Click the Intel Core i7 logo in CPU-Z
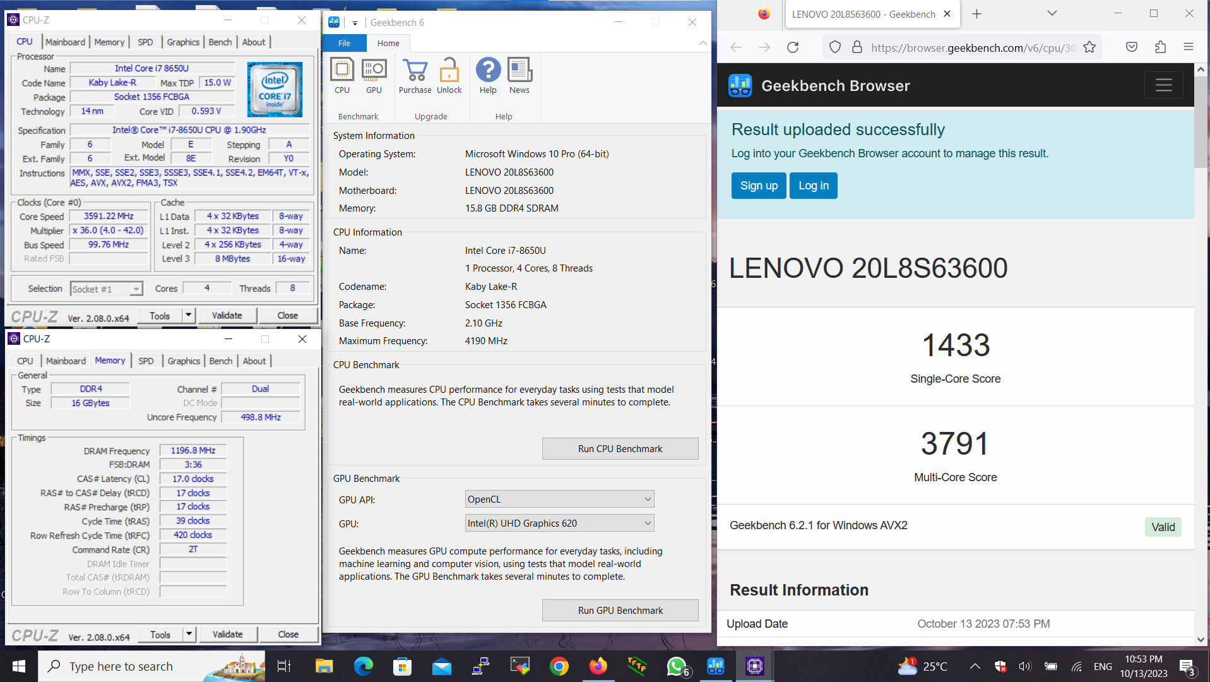 coord(275,89)
